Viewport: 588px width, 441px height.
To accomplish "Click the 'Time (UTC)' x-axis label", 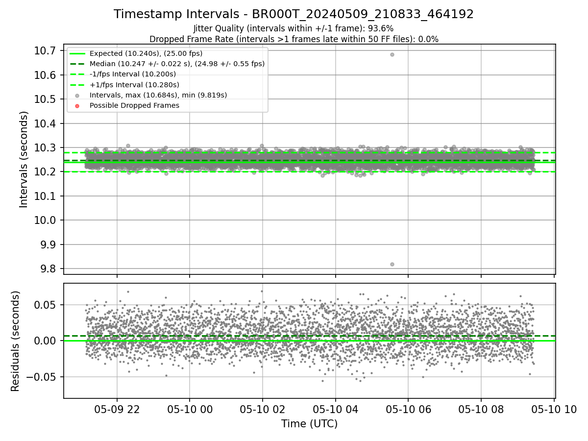I will [x=309, y=424].
